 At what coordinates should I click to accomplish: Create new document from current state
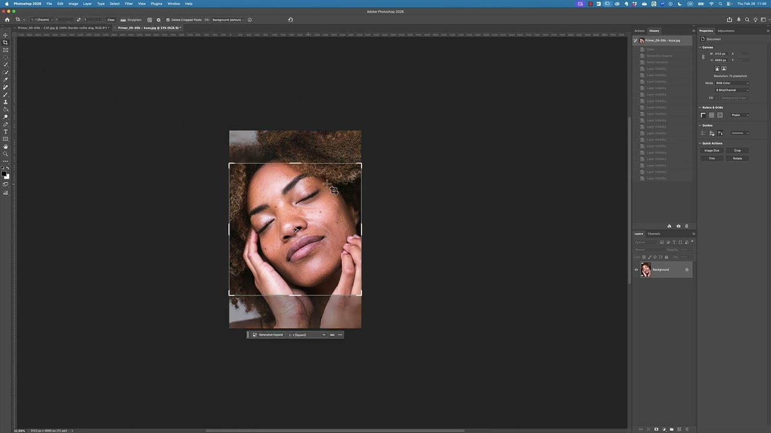point(669,226)
